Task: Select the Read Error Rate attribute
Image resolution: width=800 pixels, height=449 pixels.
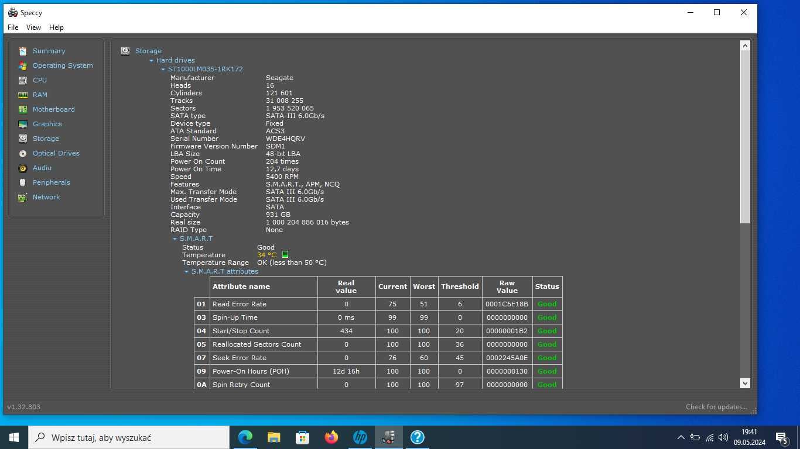Action: tap(239, 304)
